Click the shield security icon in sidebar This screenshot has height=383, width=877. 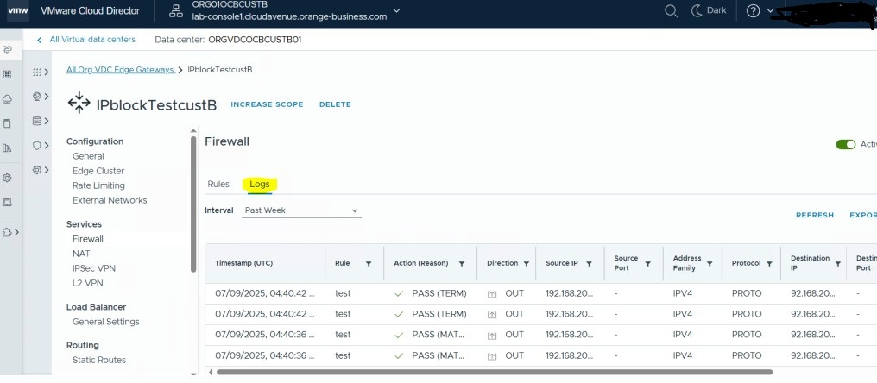tap(36, 146)
